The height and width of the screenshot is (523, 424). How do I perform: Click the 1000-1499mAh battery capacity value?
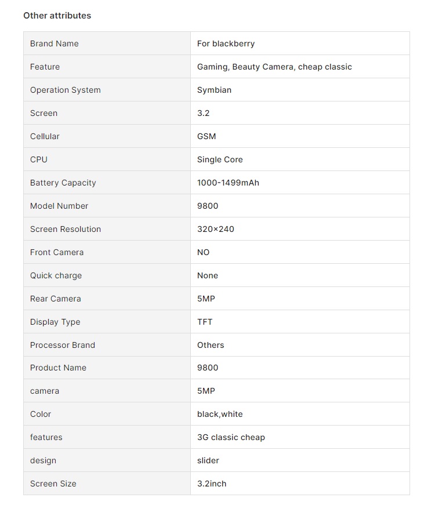pyautogui.click(x=228, y=183)
